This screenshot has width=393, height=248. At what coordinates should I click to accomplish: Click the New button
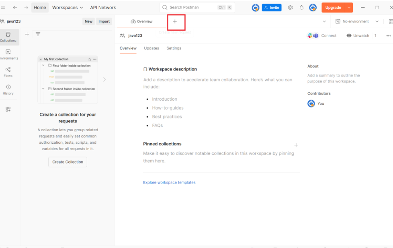pos(88,21)
